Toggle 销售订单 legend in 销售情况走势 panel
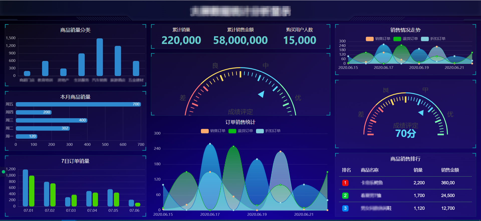 [378, 39]
